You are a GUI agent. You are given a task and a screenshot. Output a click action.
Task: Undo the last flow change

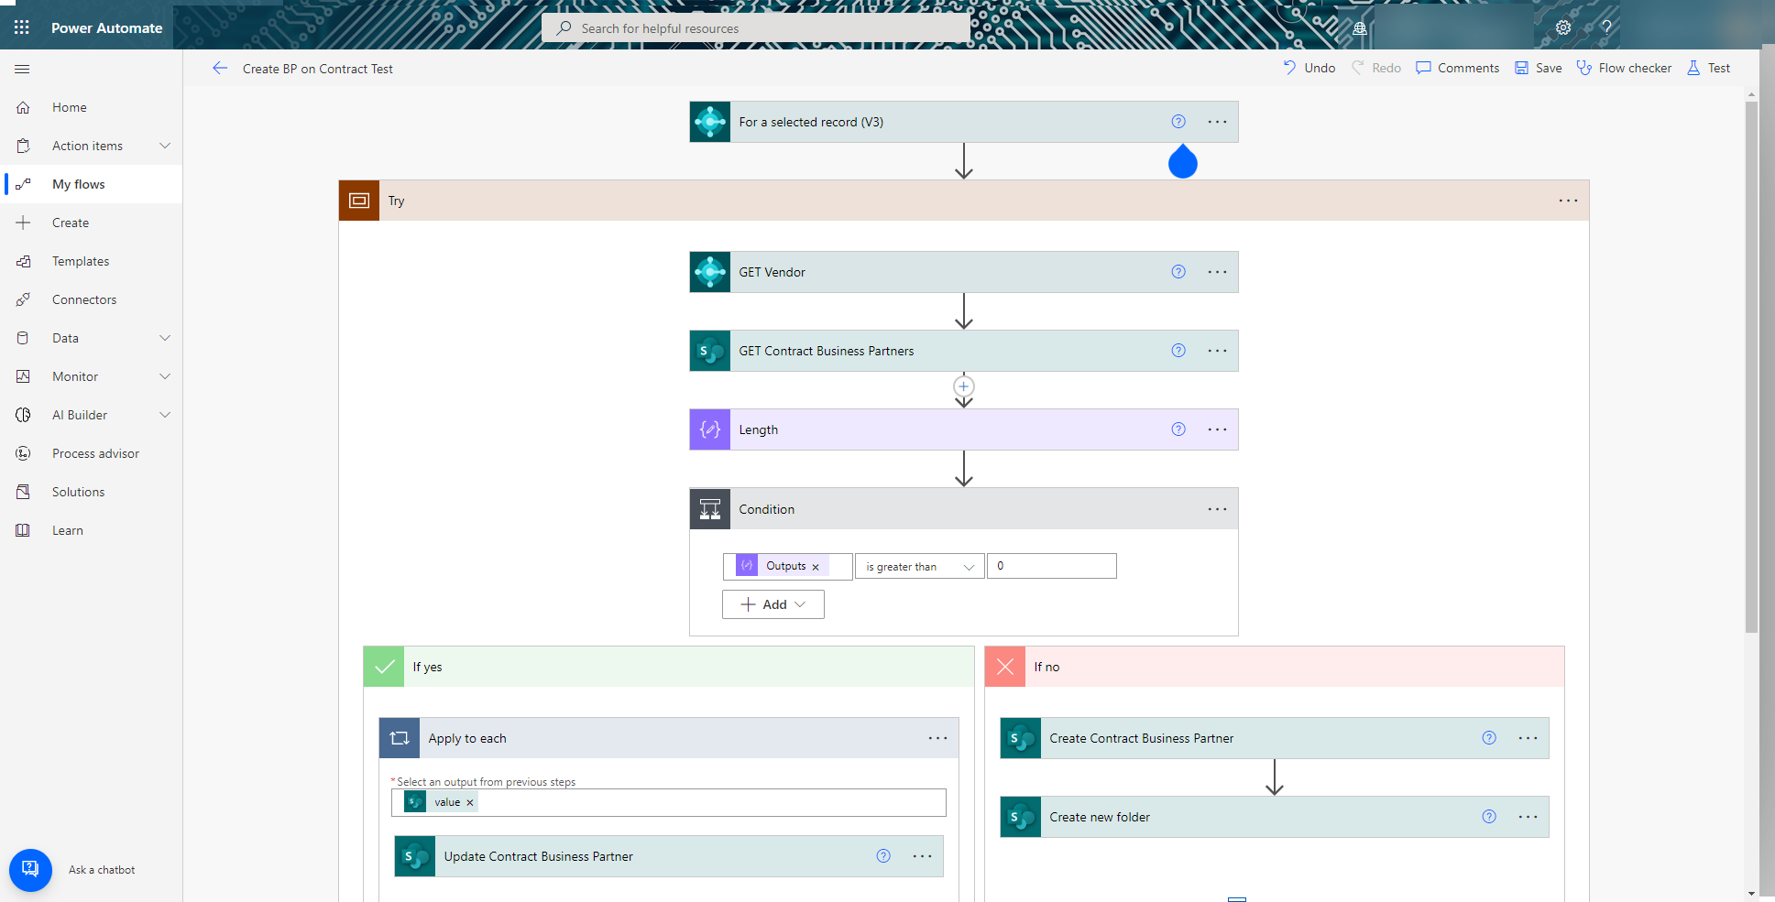pos(1309,67)
